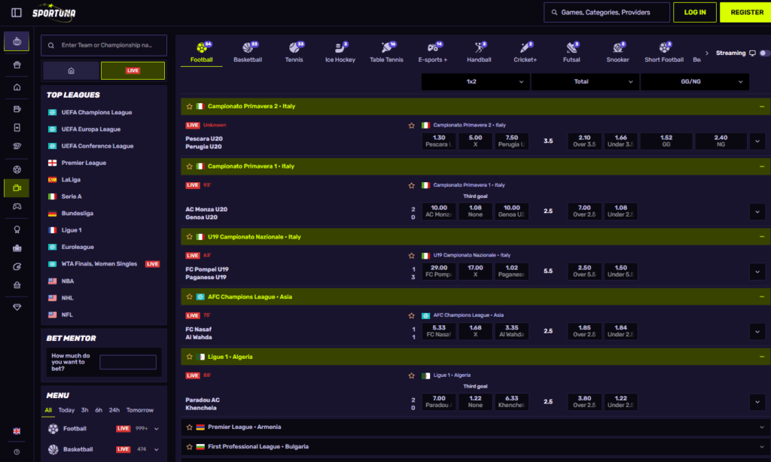The height and width of the screenshot is (462, 771).
Task: Switch to the Basketball tab
Action: point(248,52)
